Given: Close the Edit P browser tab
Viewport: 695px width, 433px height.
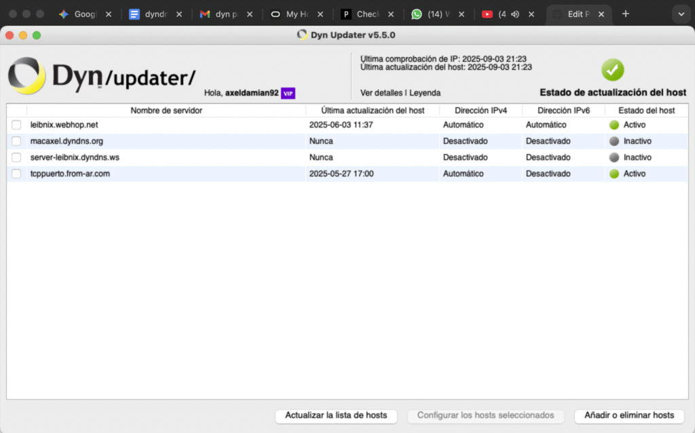Looking at the screenshot, I should click(601, 14).
